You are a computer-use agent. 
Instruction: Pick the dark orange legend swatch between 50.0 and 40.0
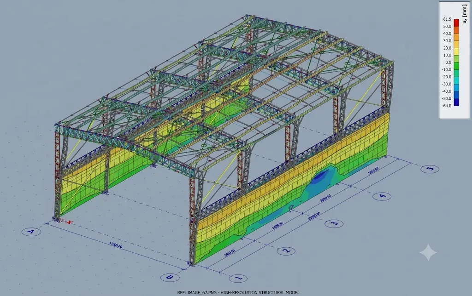click(456, 30)
